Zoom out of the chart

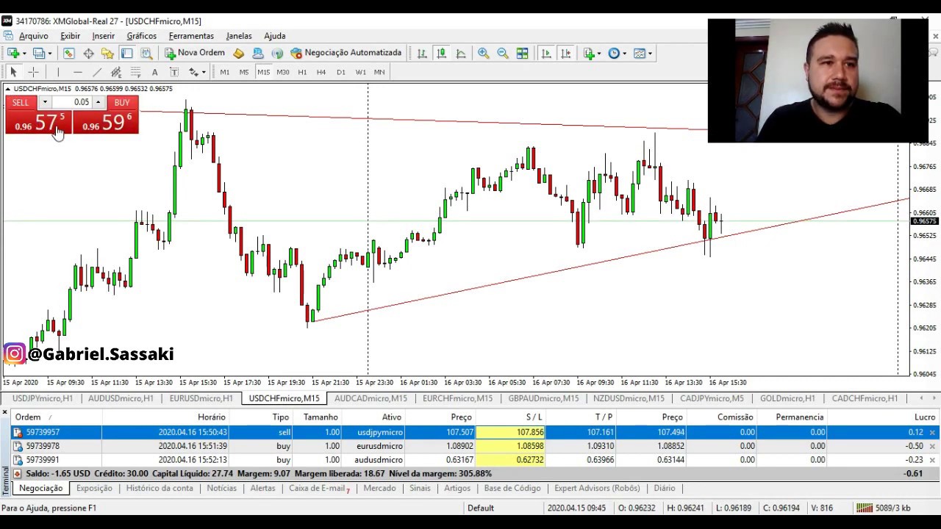click(x=503, y=53)
